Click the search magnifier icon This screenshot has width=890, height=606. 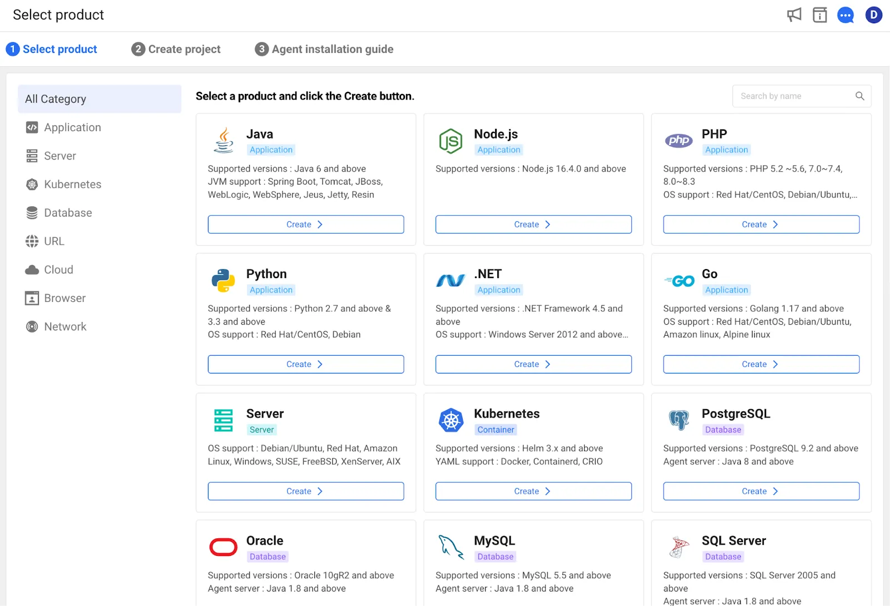coord(860,96)
